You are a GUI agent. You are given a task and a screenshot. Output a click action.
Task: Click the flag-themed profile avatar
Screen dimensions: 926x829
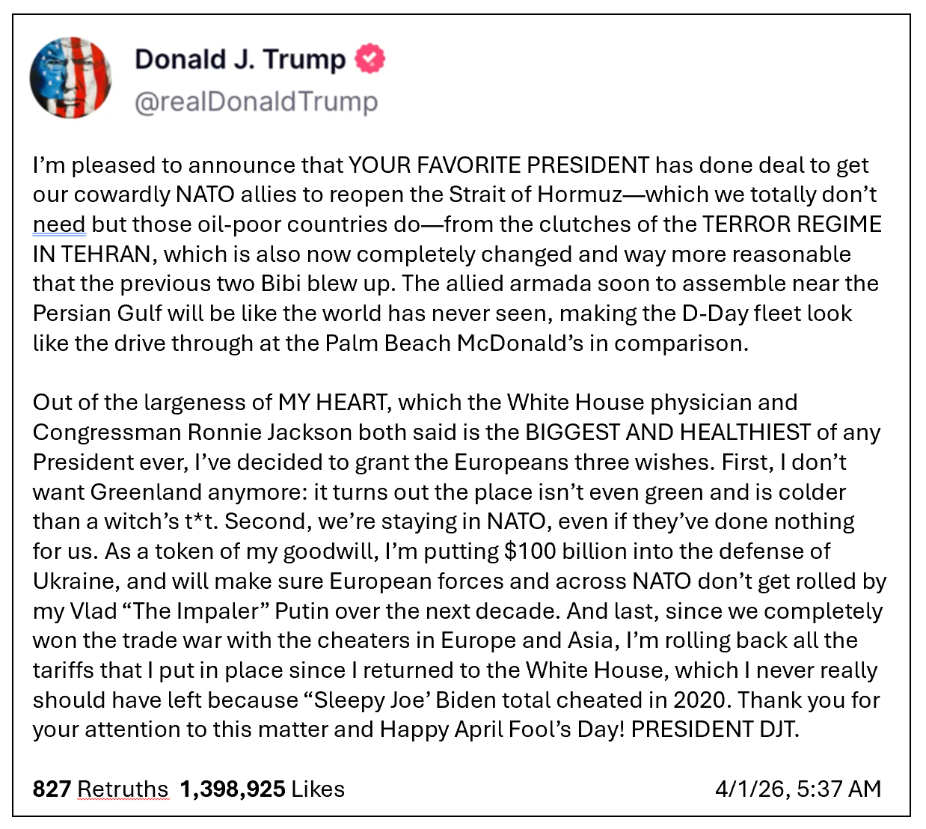click(x=70, y=78)
